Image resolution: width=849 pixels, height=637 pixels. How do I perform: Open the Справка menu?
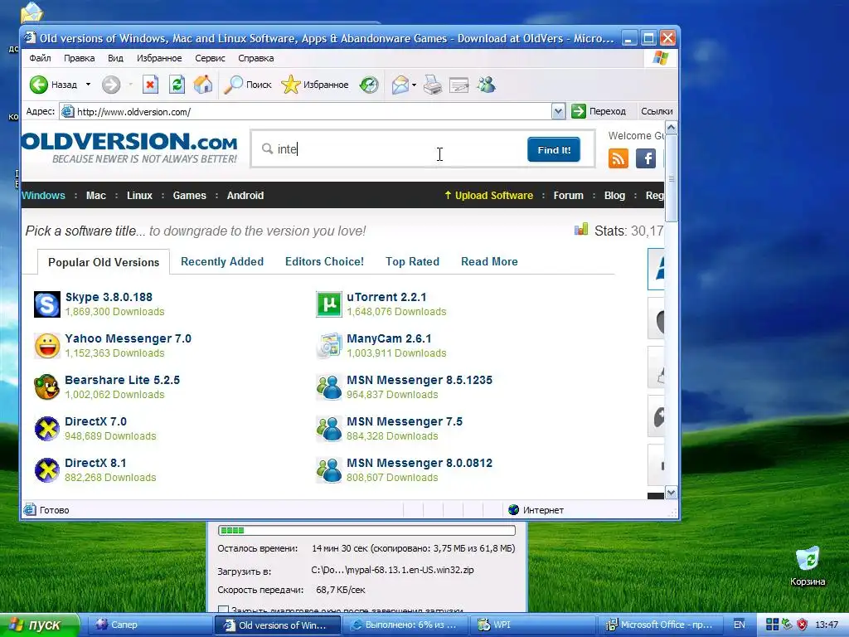pyautogui.click(x=255, y=58)
